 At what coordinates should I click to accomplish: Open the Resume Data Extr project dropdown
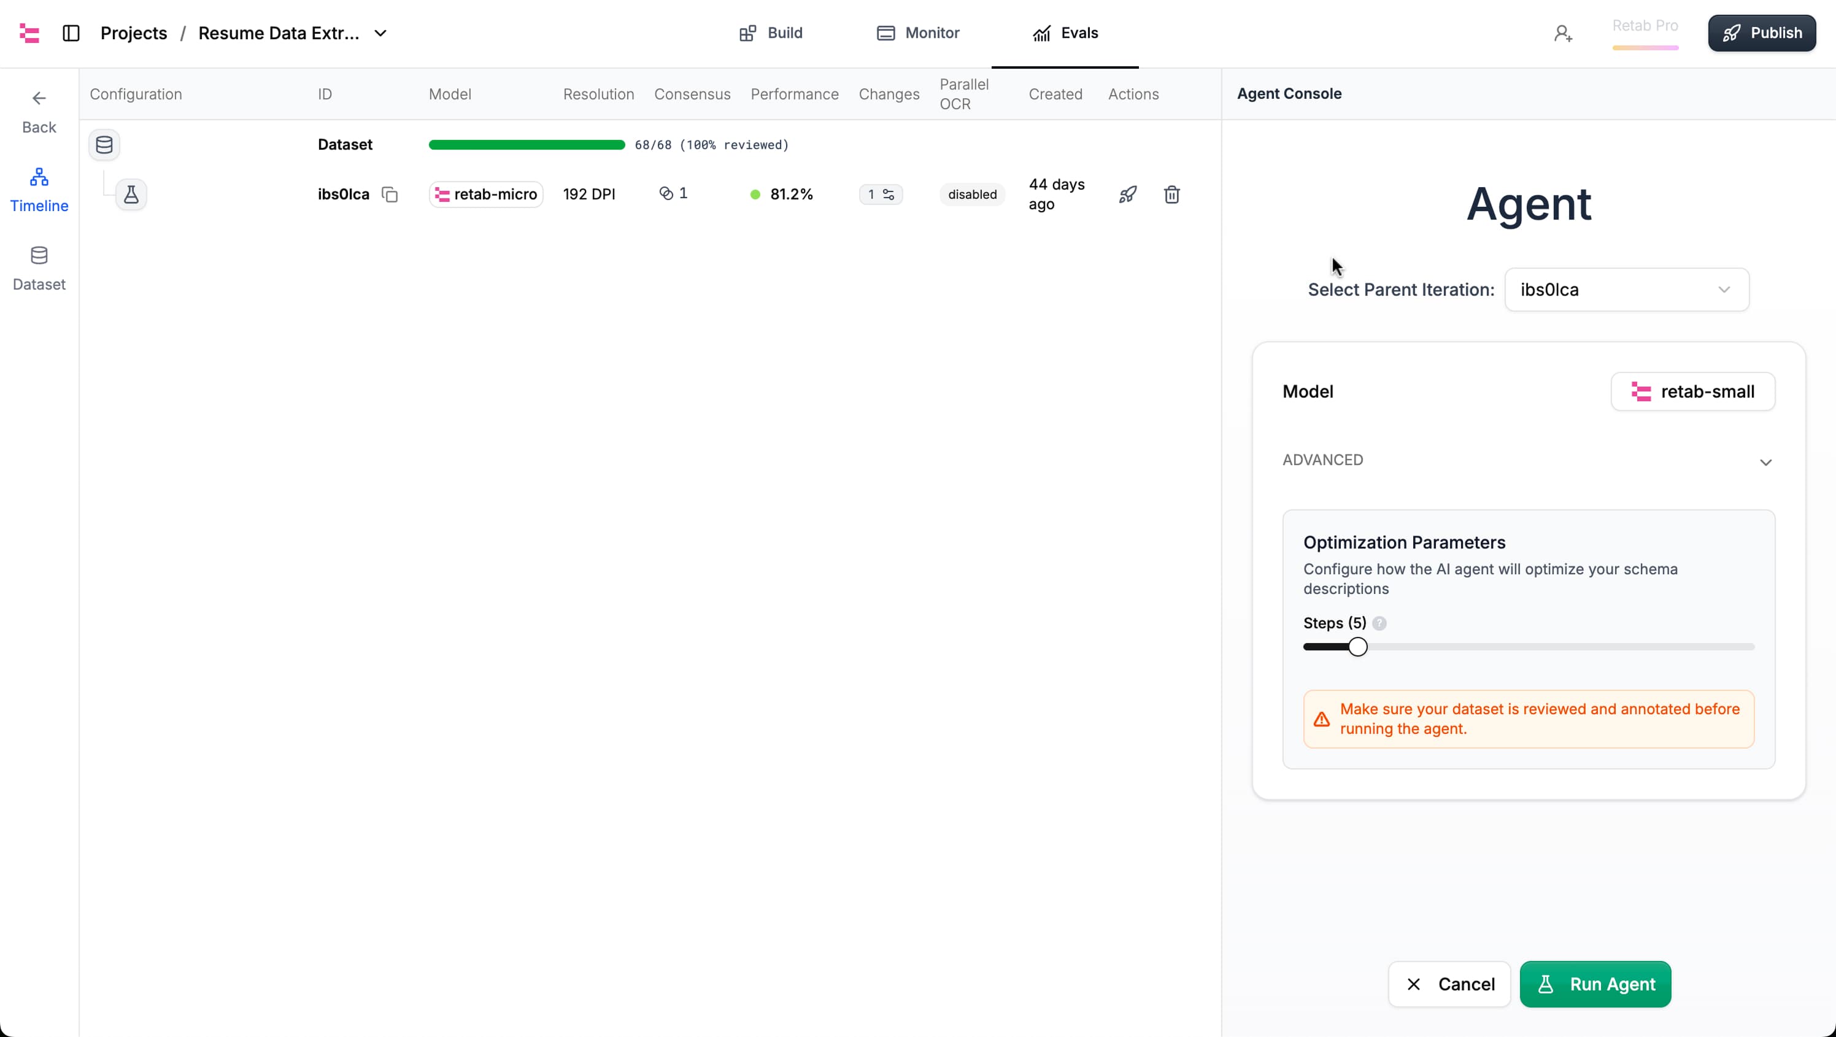pyautogui.click(x=381, y=33)
